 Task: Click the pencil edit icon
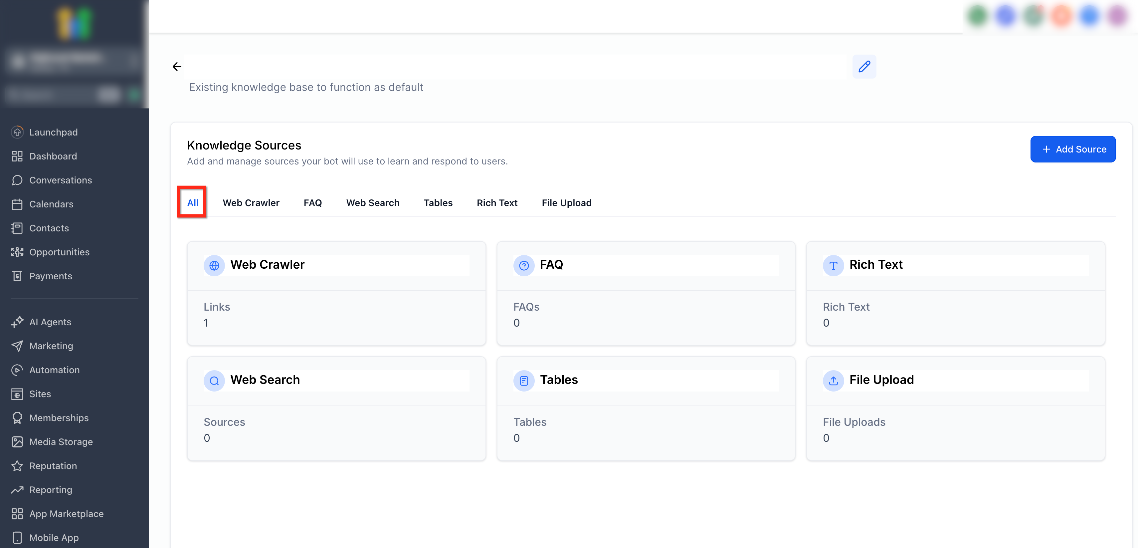coord(864,67)
